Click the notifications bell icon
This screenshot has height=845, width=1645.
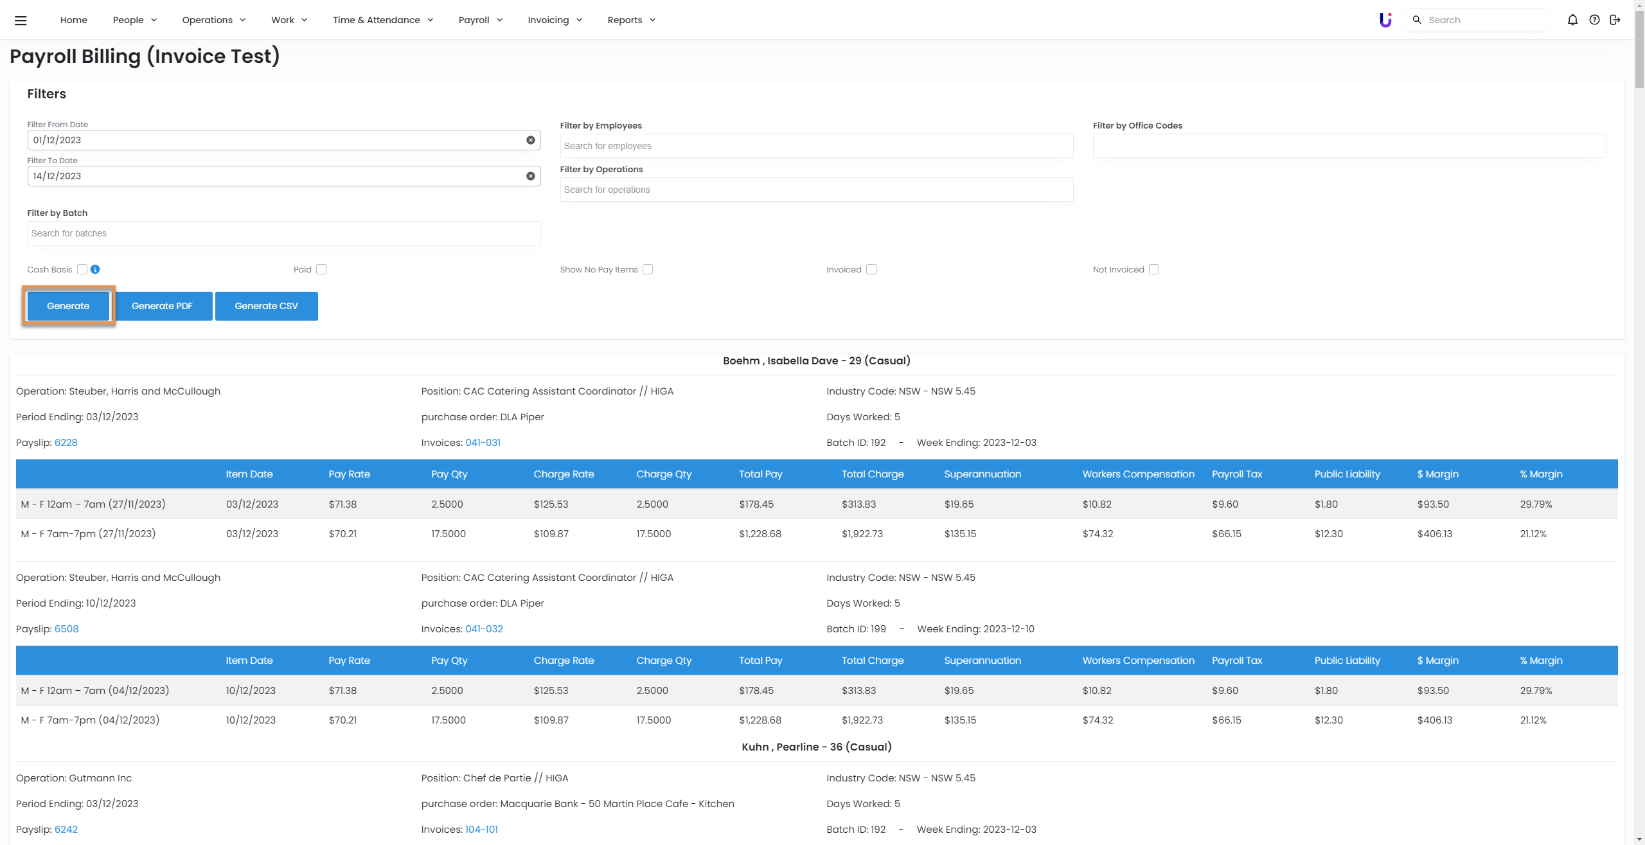(1572, 20)
